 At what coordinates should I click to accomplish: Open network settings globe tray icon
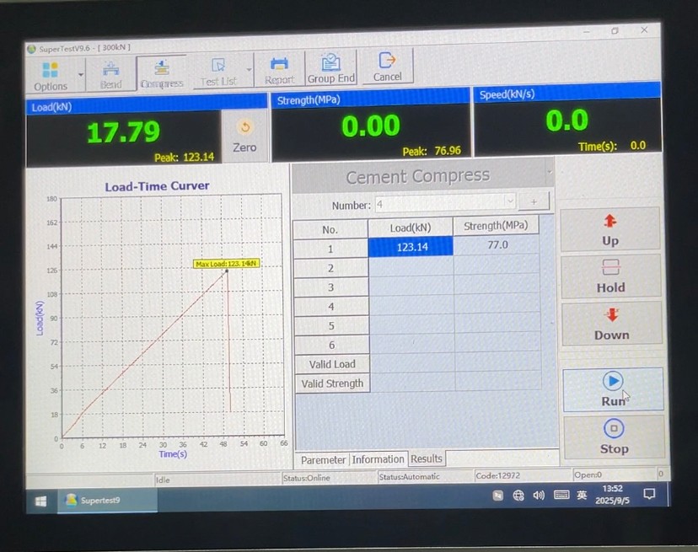[518, 496]
